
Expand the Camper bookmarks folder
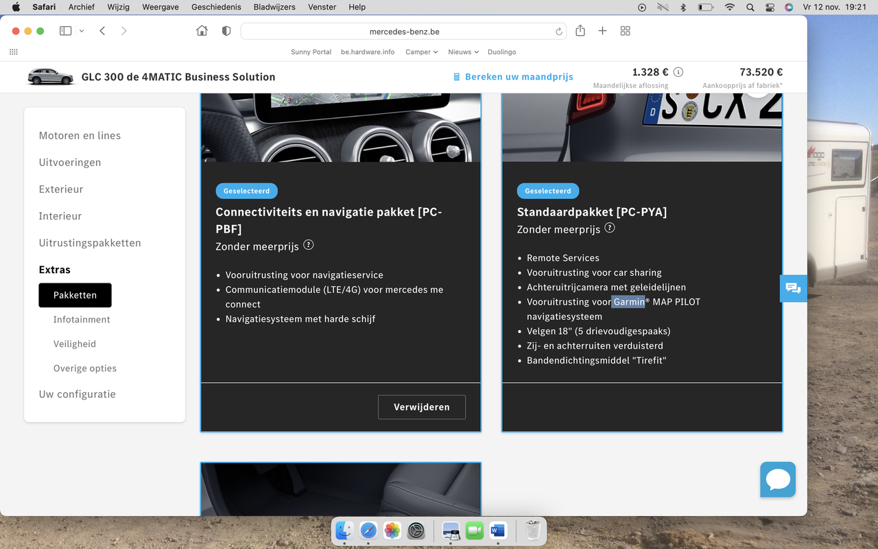tap(421, 52)
